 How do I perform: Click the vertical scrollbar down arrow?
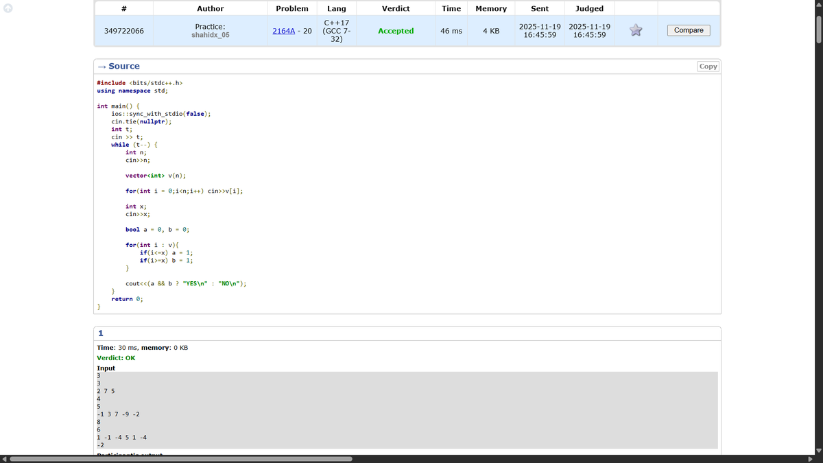(x=818, y=450)
